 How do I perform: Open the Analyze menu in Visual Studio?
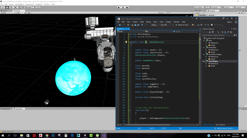pos(168,22)
